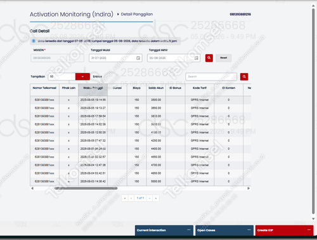
Task: Click the blue info icon in data notice
Action: [x=34, y=41]
